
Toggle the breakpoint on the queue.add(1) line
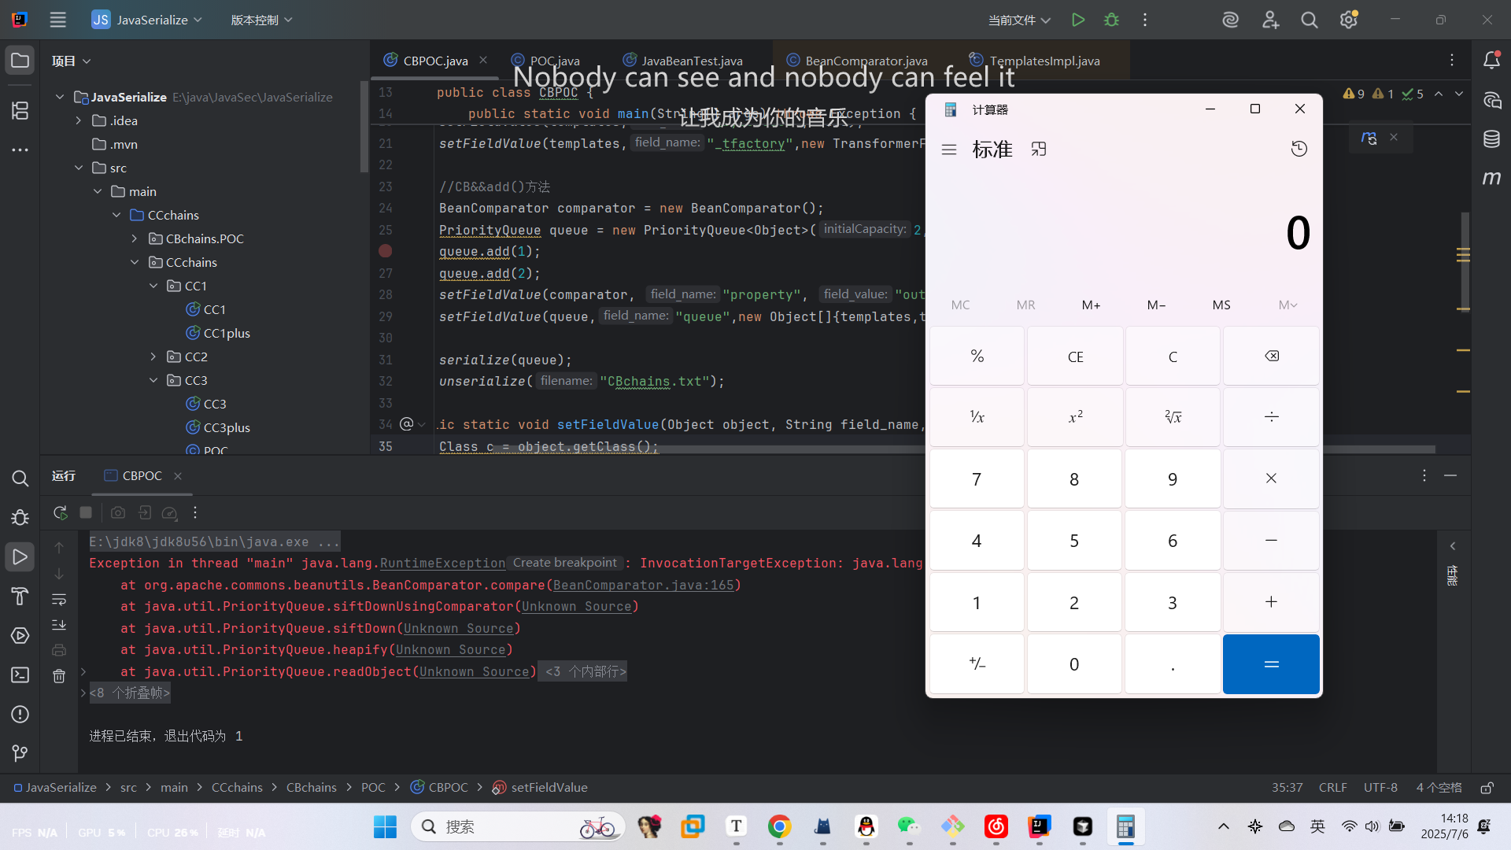(x=386, y=251)
